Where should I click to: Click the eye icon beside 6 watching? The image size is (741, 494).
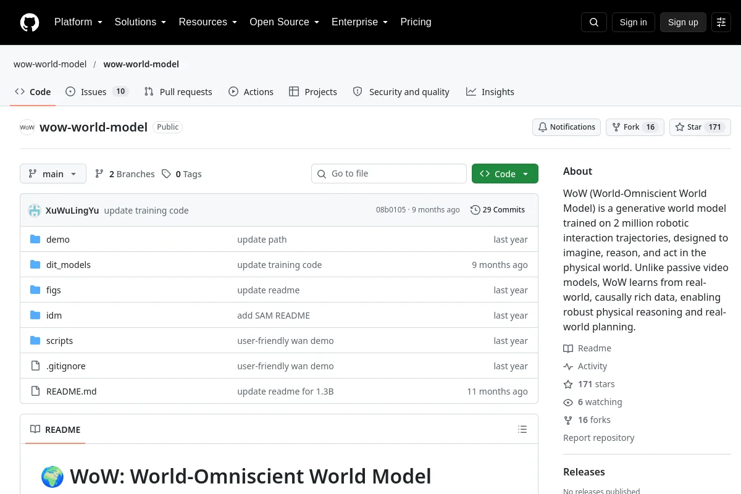coord(568,402)
